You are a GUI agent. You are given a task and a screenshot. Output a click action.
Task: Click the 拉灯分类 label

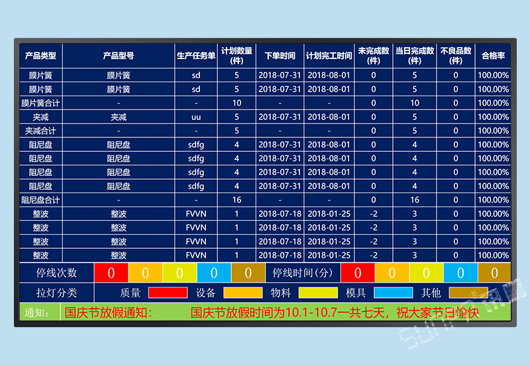[x=57, y=292]
